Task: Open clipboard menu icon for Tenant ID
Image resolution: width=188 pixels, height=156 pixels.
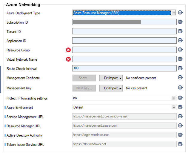Action: click(x=181, y=31)
